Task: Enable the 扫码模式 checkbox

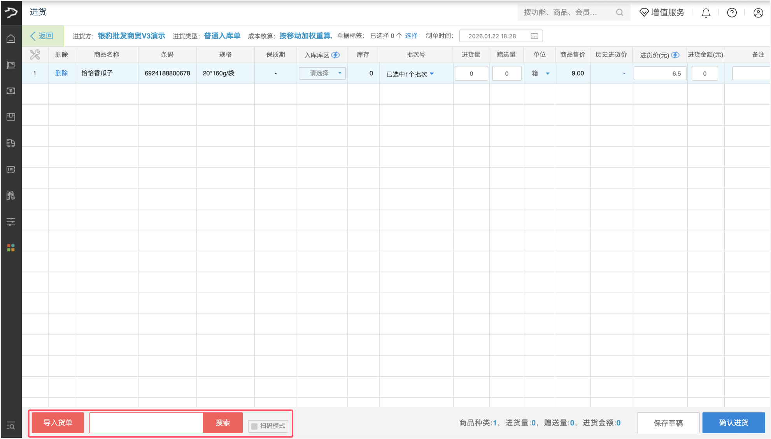Action: 254,426
